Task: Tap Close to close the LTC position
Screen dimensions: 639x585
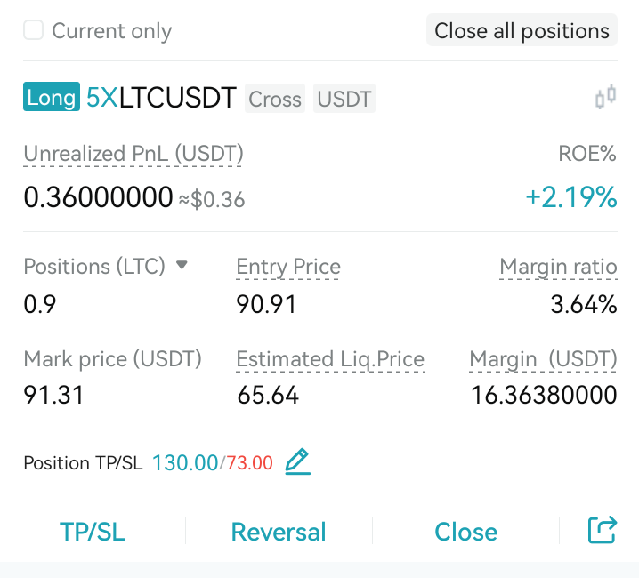Action: pyautogui.click(x=465, y=532)
